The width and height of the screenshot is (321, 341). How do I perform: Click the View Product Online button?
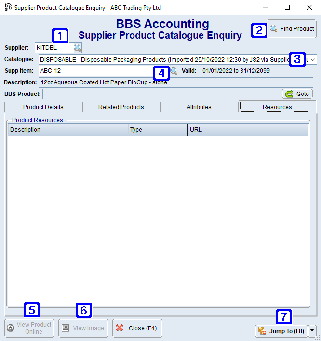tap(29, 328)
